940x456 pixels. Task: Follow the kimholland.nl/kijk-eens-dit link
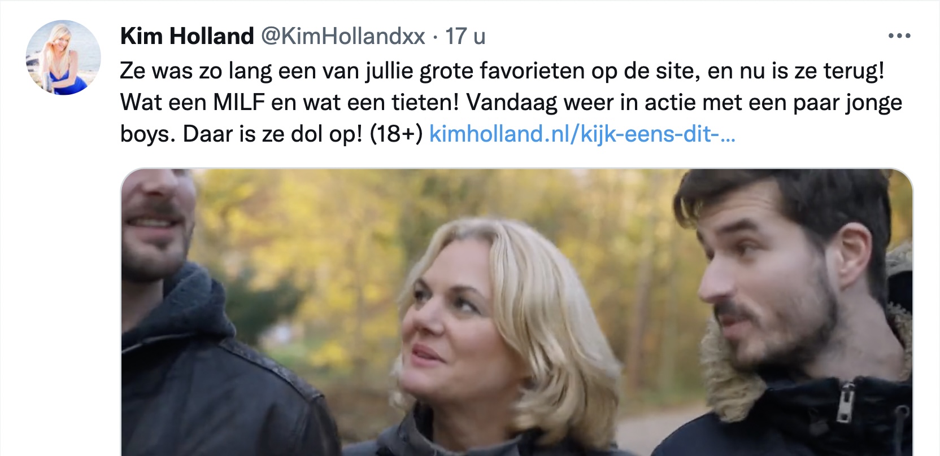[x=582, y=134]
